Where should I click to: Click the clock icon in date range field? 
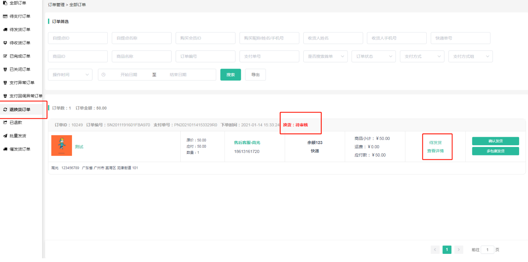pyautogui.click(x=104, y=75)
